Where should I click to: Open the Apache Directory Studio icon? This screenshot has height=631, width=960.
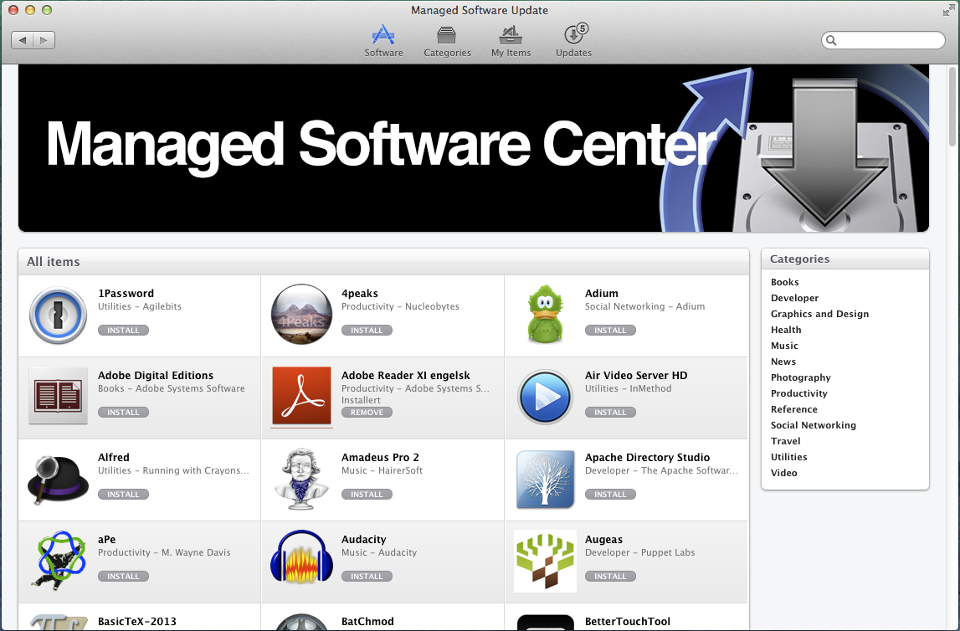545,479
